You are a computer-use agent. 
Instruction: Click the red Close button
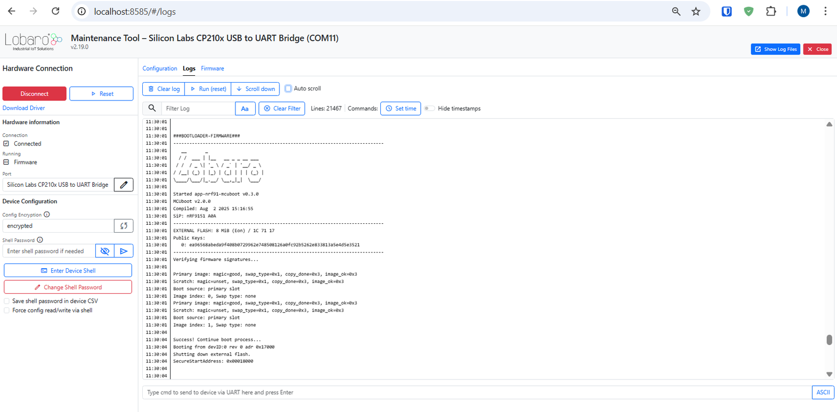coord(818,49)
